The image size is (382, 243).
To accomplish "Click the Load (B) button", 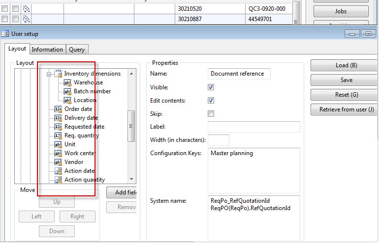I will click(x=345, y=65).
